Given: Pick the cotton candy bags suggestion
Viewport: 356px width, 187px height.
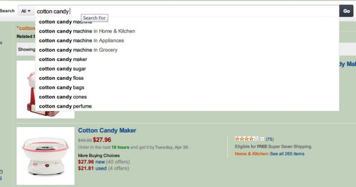Looking at the screenshot, I should click(187, 87).
